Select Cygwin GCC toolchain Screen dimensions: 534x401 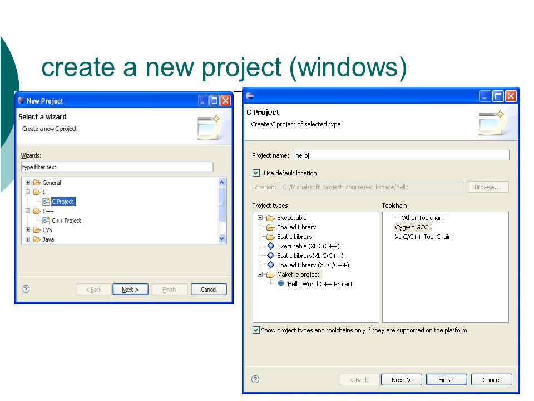tap(412, 227)
